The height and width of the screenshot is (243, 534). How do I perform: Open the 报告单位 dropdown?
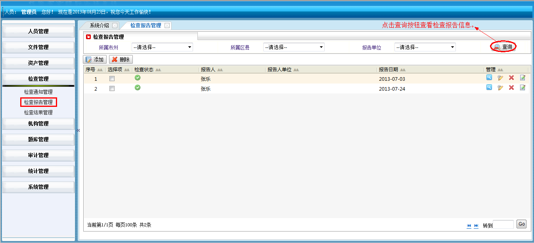(425, 47)
